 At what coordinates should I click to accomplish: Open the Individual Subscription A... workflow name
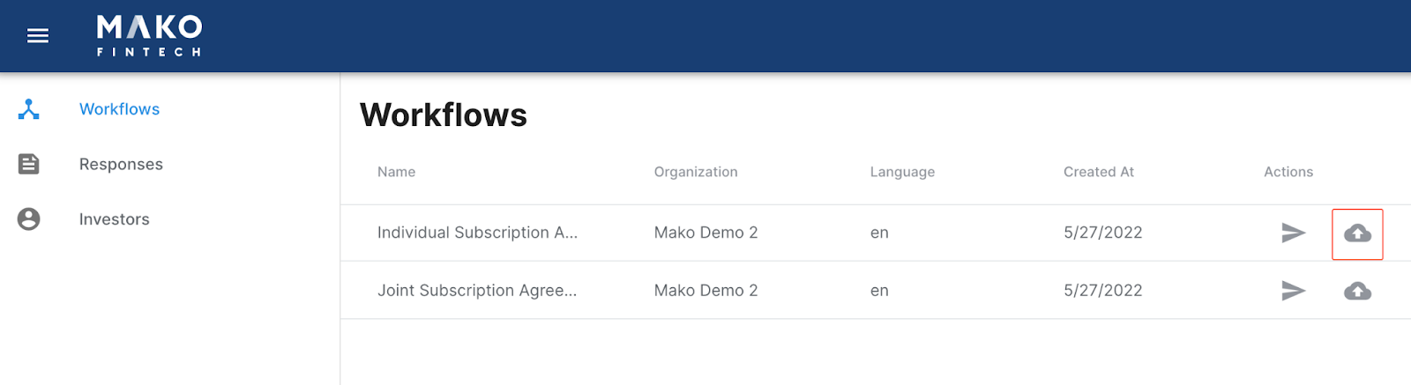[477, 233]
